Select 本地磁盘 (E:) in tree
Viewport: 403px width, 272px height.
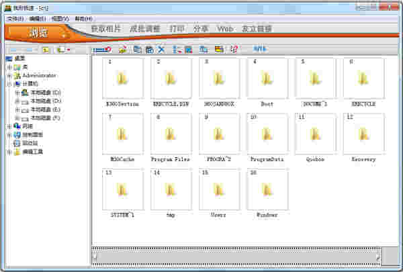pyautogui.click(x=46, y=109)
